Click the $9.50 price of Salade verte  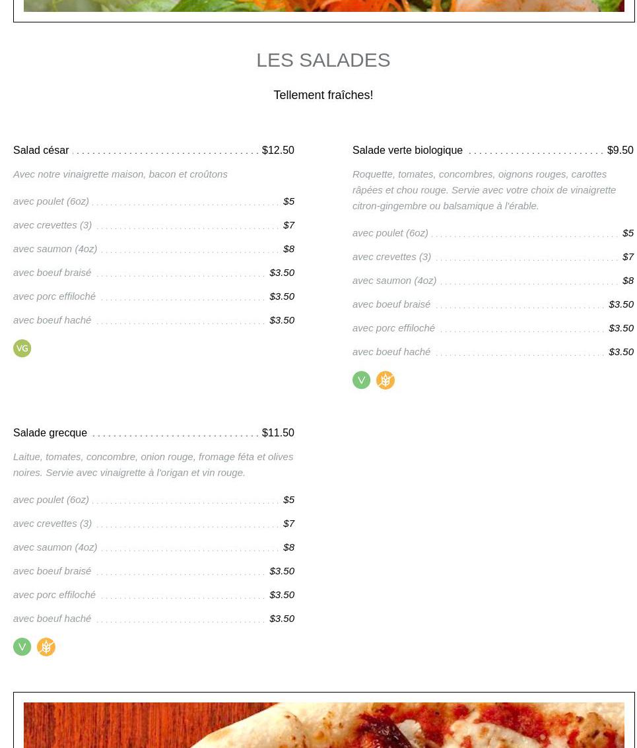pos(620,151)
